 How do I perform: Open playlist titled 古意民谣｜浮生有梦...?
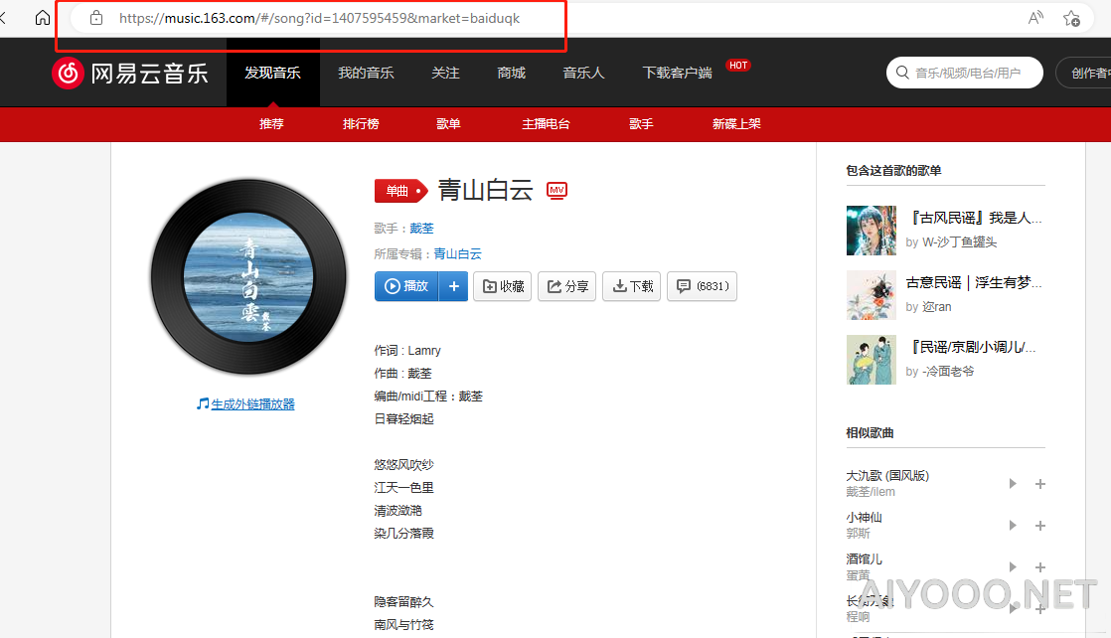[974, 282]
